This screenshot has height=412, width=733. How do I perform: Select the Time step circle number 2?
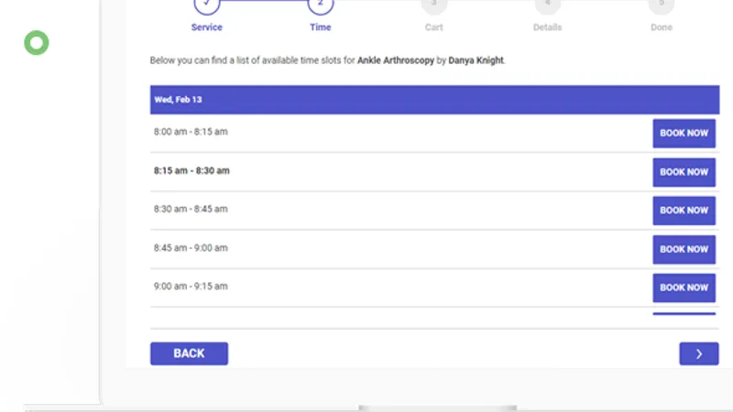(320, 4)
